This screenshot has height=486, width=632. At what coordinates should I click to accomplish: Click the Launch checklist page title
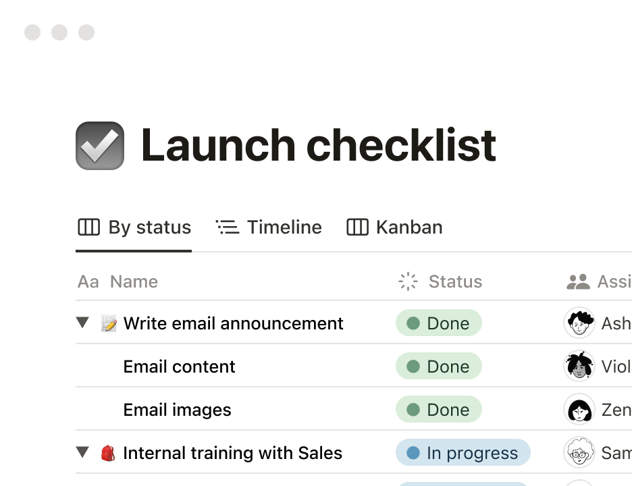pos(318,145)
